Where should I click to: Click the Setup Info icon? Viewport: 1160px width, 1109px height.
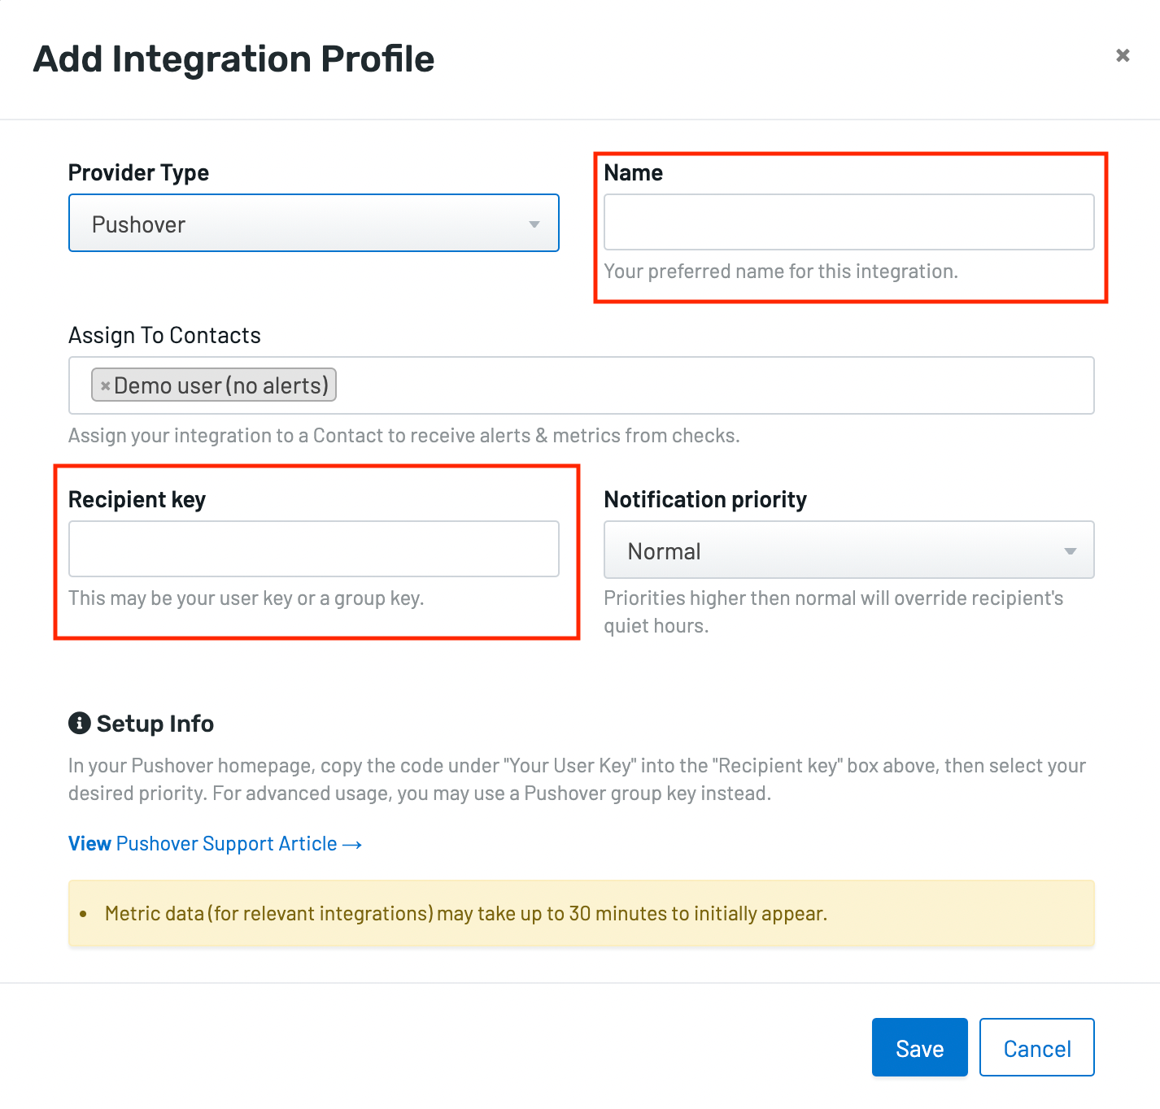click(x=79, y=723)
